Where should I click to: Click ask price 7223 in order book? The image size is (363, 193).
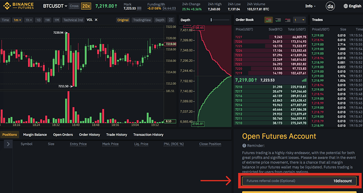coord(238,55)
